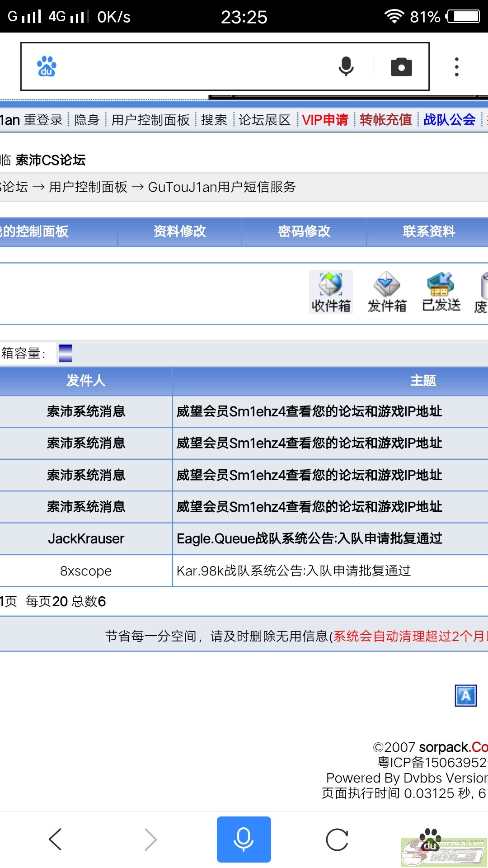Viewport: 488px width, 868px height.
Task: Open the VIP申请 link
Action: 325,120
